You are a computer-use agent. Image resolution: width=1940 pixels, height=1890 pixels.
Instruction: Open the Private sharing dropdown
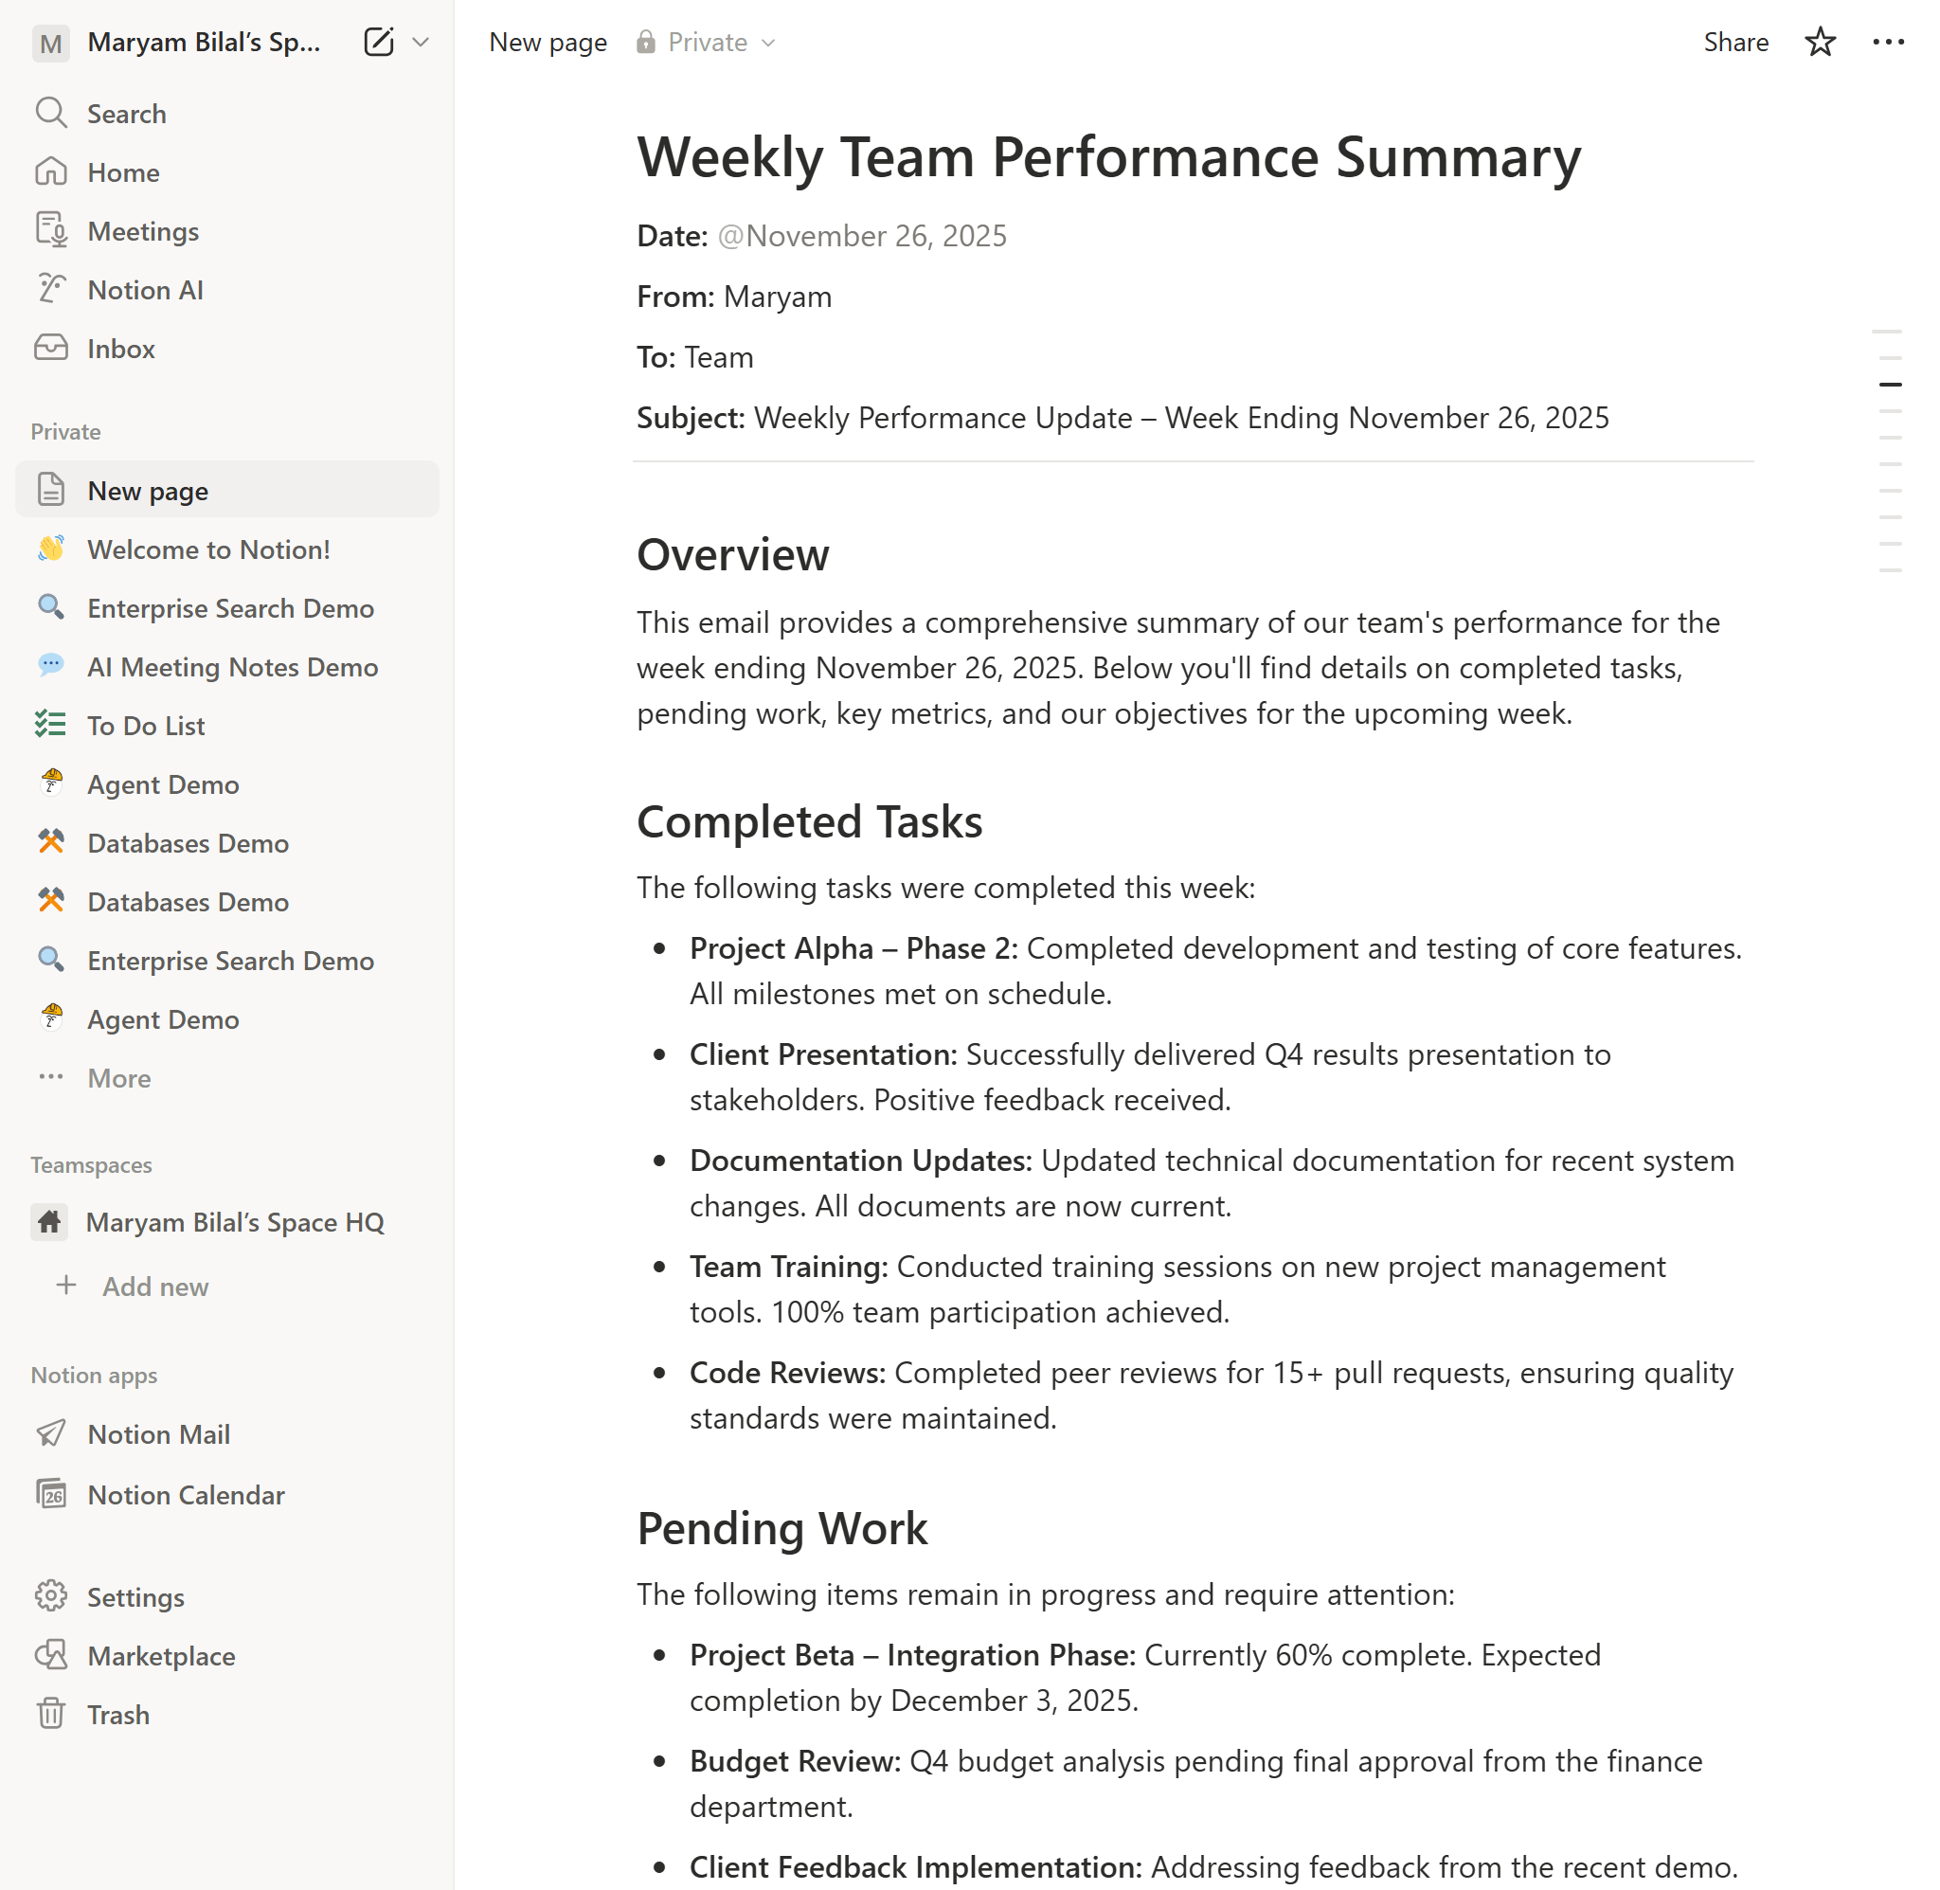pos(706,42)
